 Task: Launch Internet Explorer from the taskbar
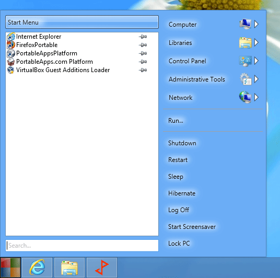pos(37,268)
